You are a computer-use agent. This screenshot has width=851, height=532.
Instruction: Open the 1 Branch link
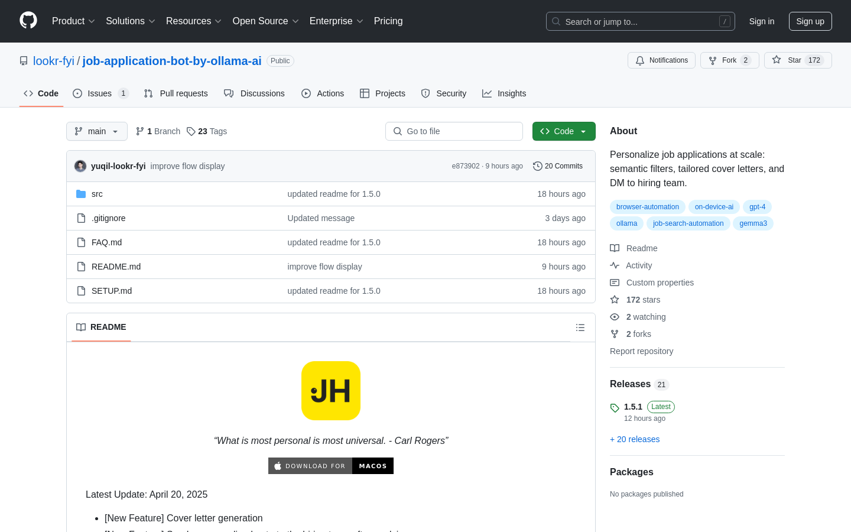158,131
